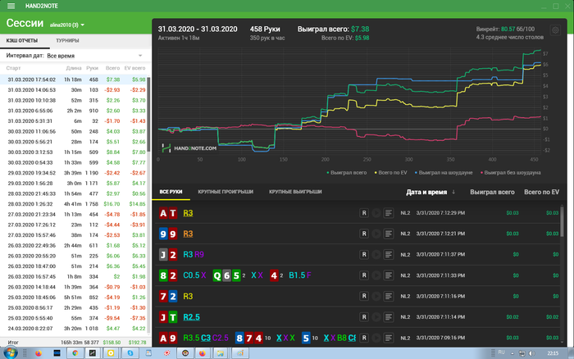
Task: Click the hands list scrollbar
Action: point(562,221)
